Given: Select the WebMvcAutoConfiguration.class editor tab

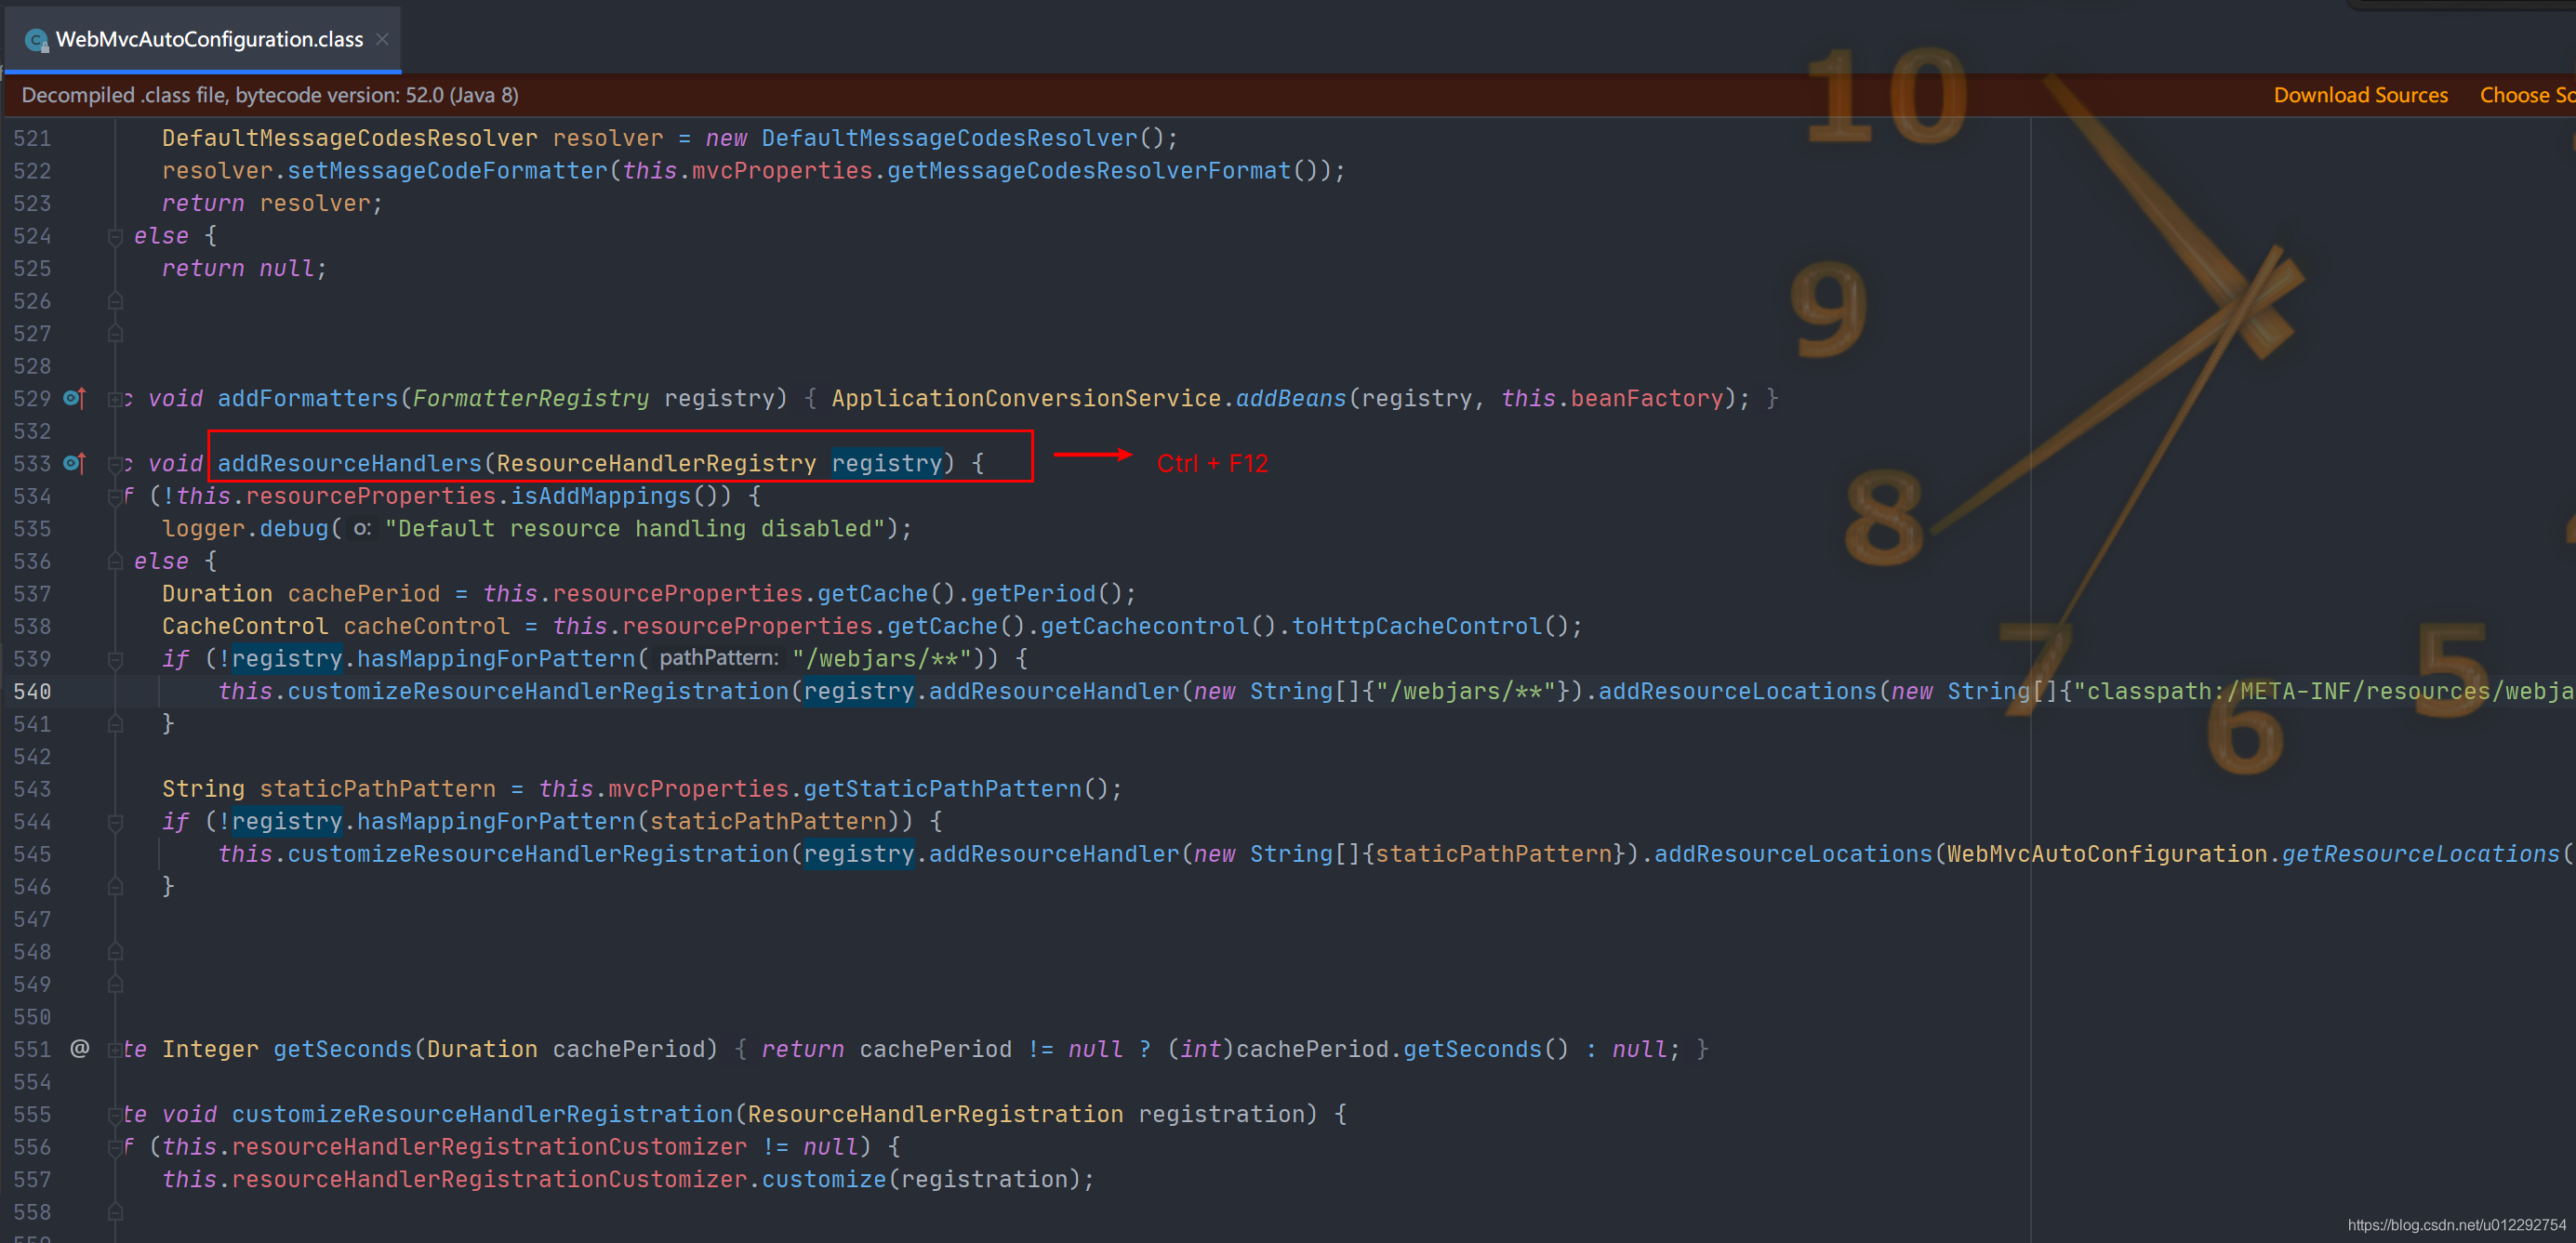Looking at the screenshot, I should click(209, 39).
